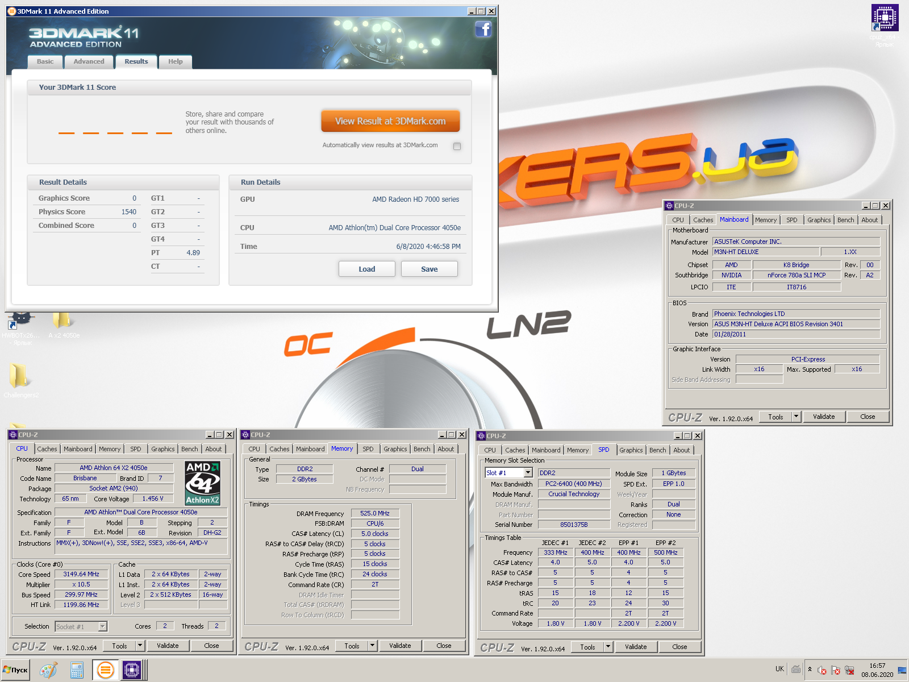Open Bench tab in CPU-Z Memory window
Image resolution: width=909 pixels, height=682 pixels.
[x=422, y=449]
